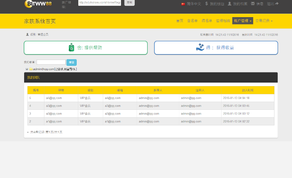The image size is (292, 178).
Task: Open 管理档案 menu item
Action: click(223, 21)
